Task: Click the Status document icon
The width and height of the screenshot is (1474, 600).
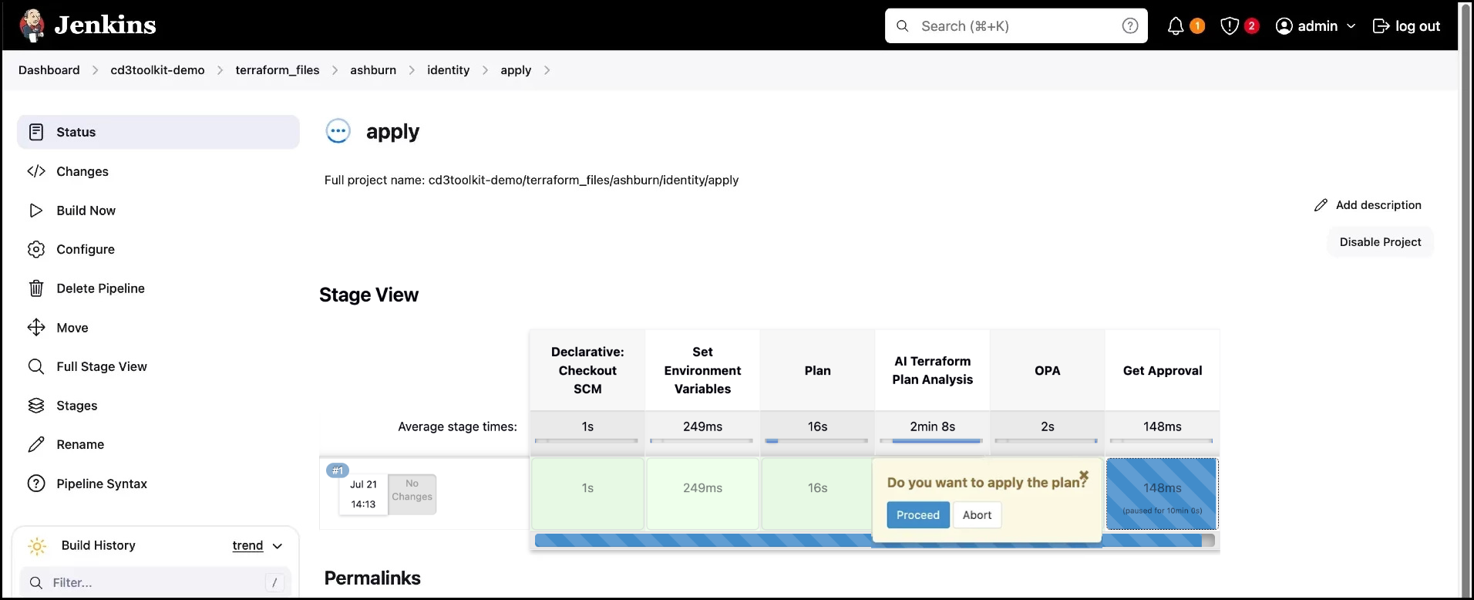Action: (36, 132)
